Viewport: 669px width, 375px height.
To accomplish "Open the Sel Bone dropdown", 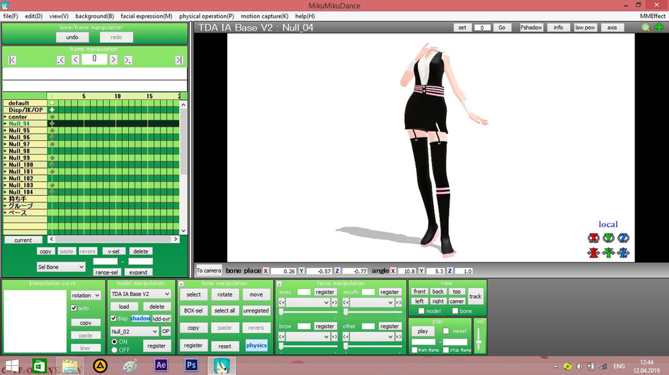I will pyautogui.click(x=61, y=267).
